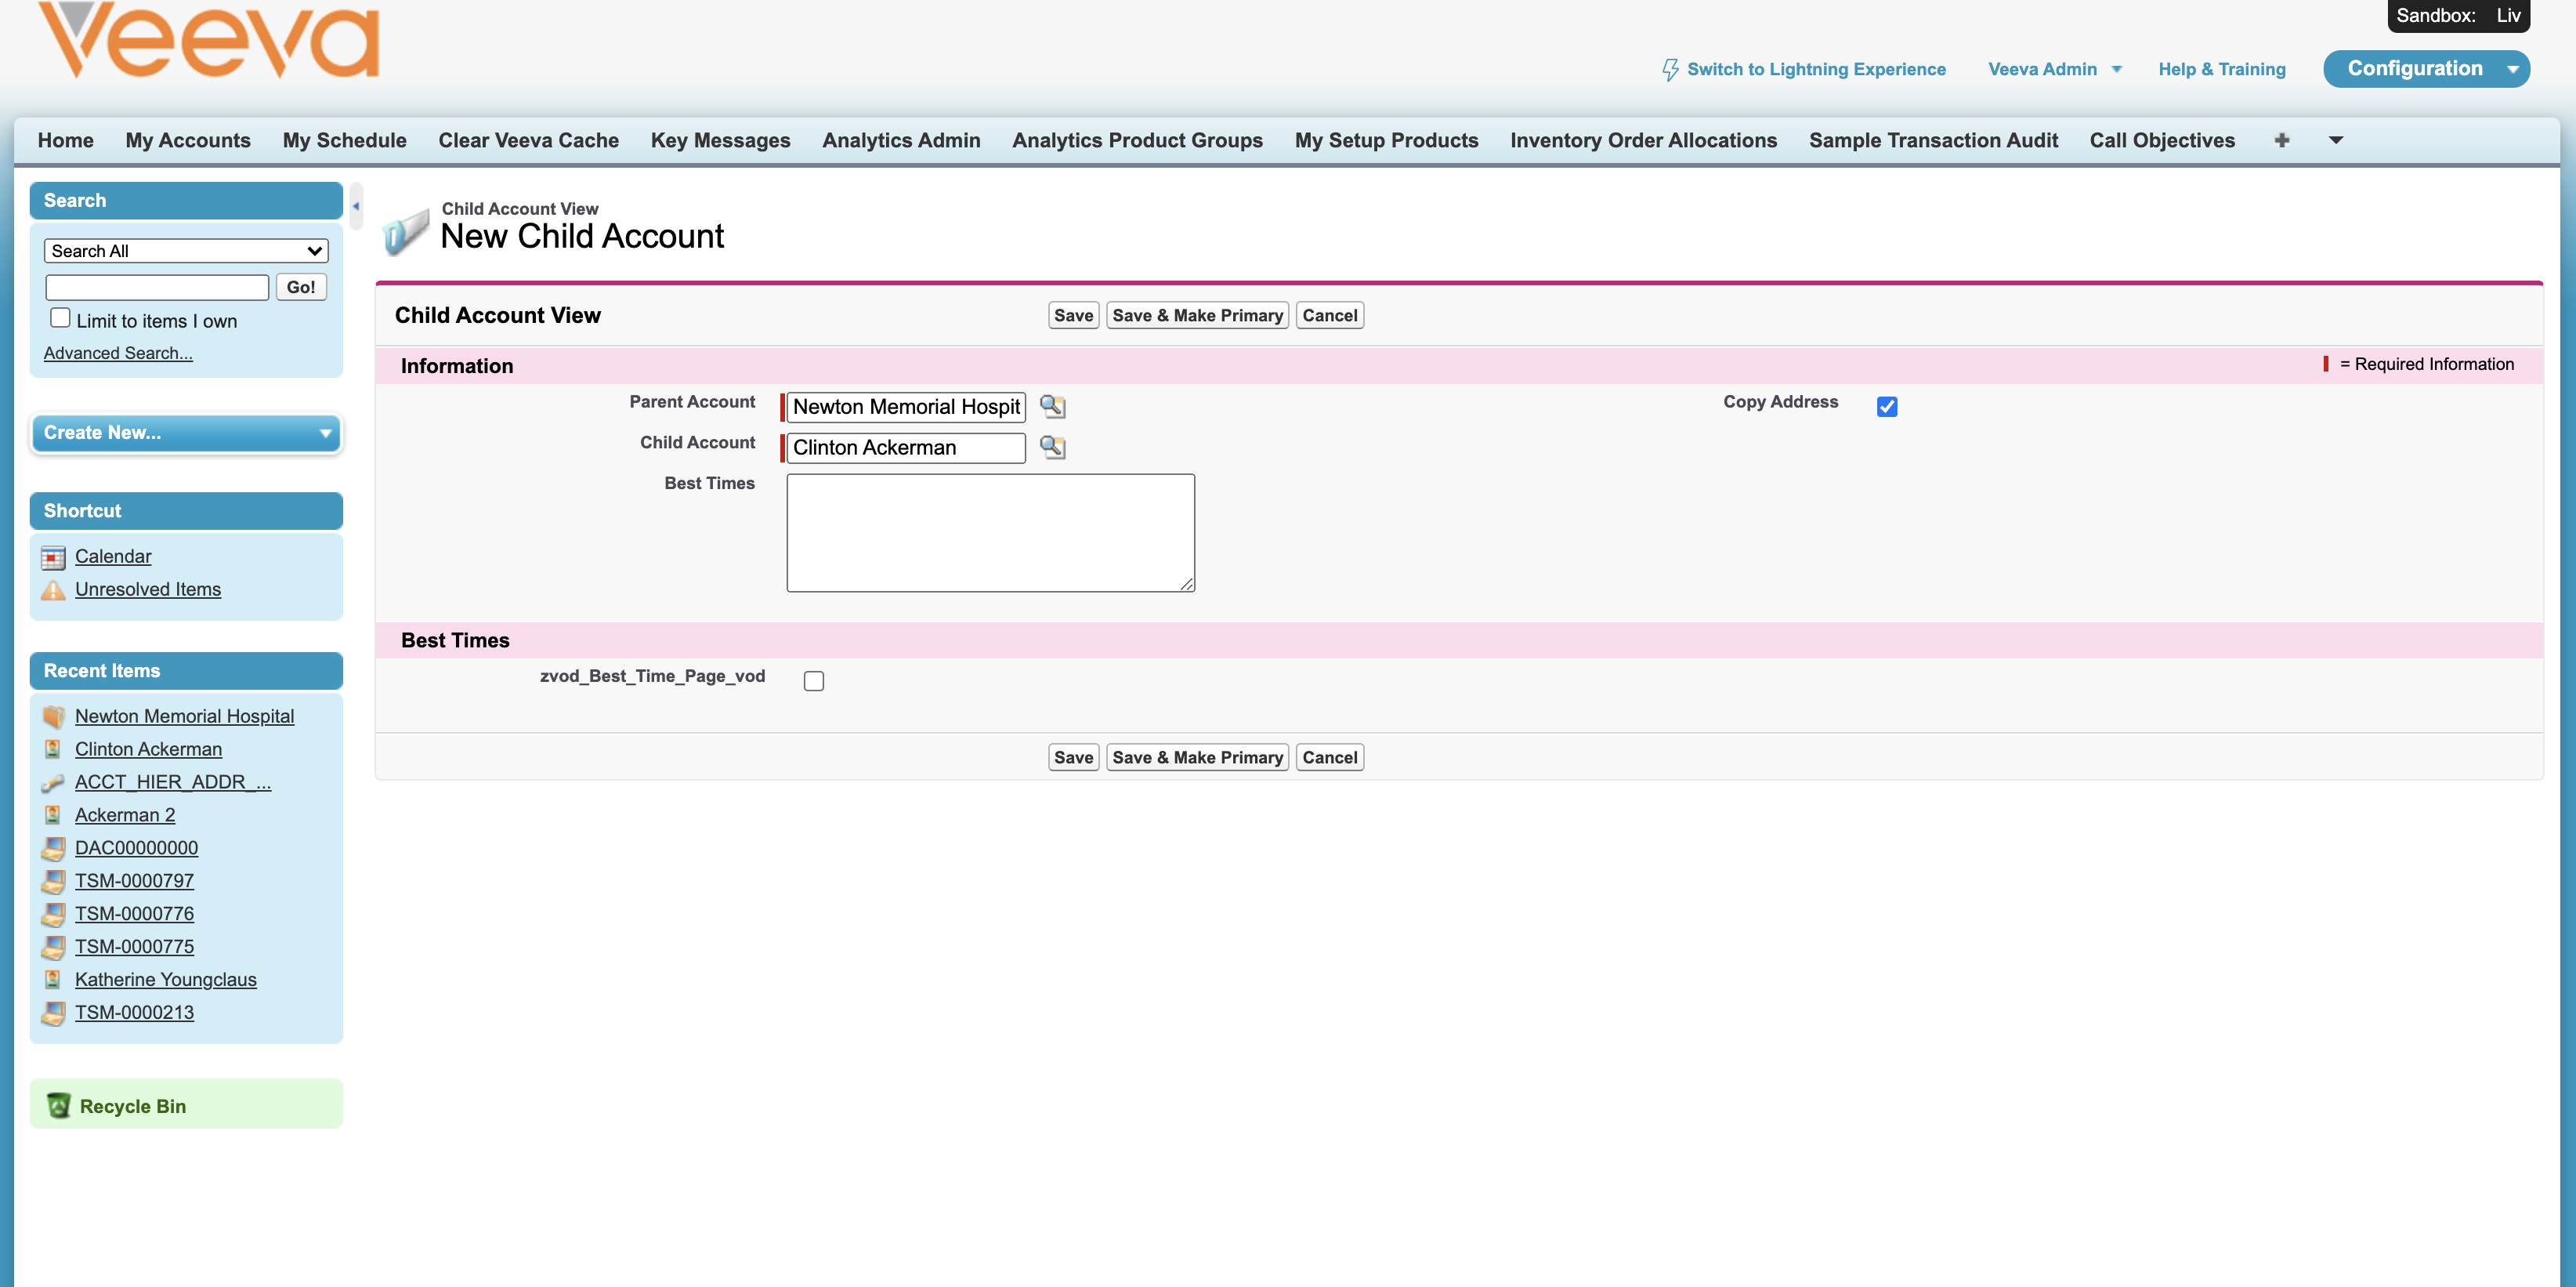This screenshot has width=2576, height=1287.
Task: Click the top Save & Make Primary button
Action: [x=1197, y=315]
